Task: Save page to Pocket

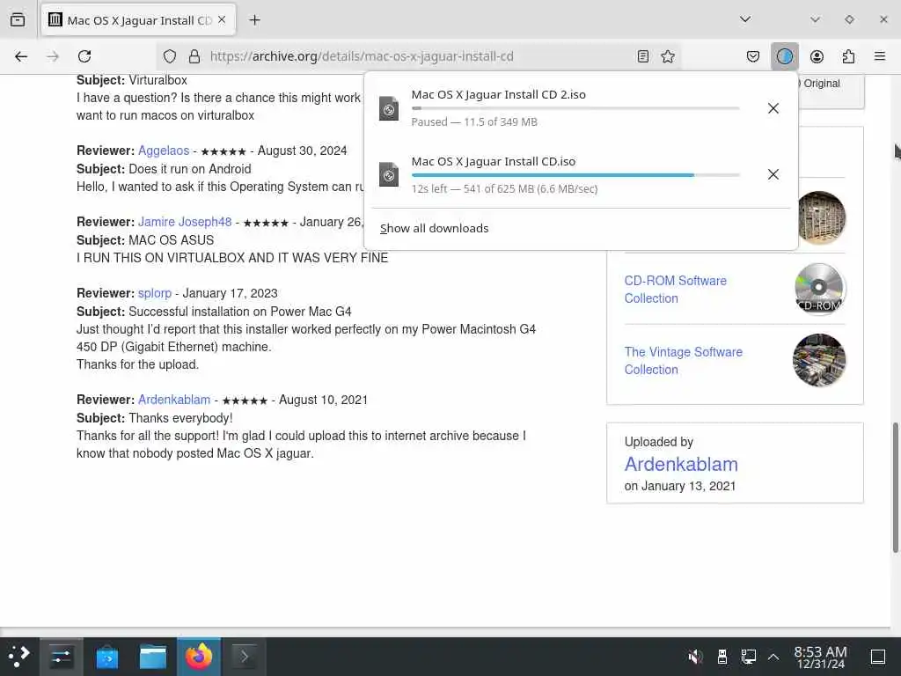Action: point(753,56)
